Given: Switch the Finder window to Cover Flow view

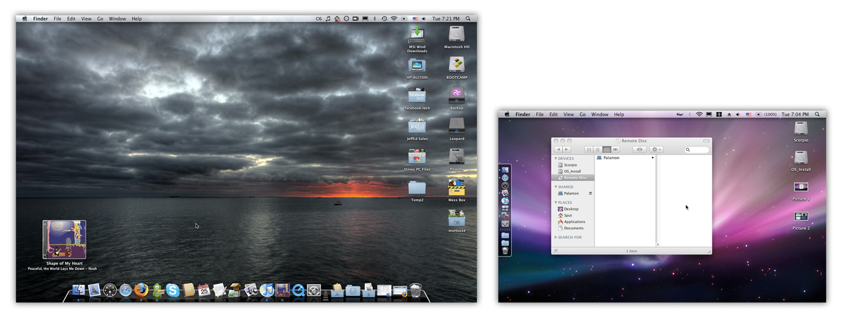Looking at the screenshot, I should [616, 150].
